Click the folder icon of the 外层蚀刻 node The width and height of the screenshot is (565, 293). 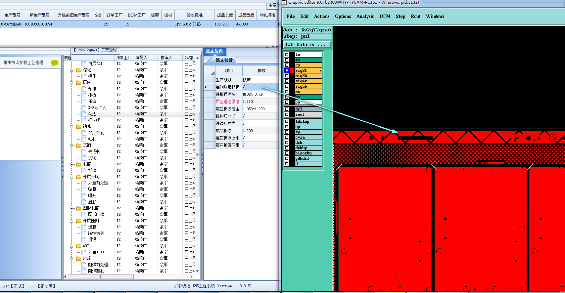click(x=78, y=221)
